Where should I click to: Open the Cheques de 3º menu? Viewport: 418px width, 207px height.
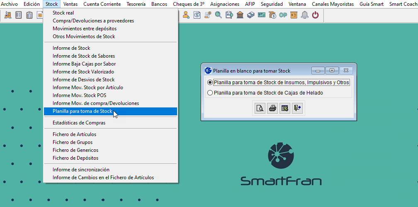point(188,4)
